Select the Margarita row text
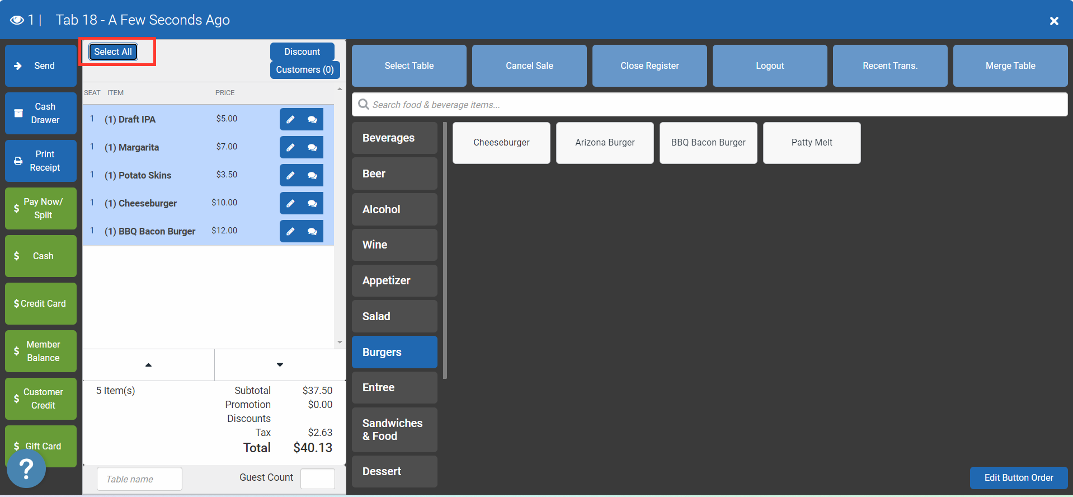The width and height of the screenshot is (1073, 497). tap(131, 147)
